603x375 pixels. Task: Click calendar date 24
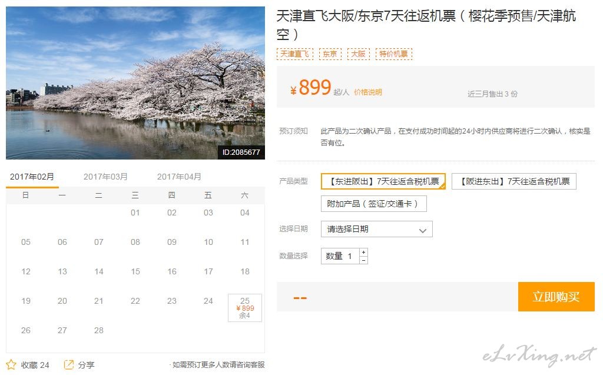coord(208,301)
